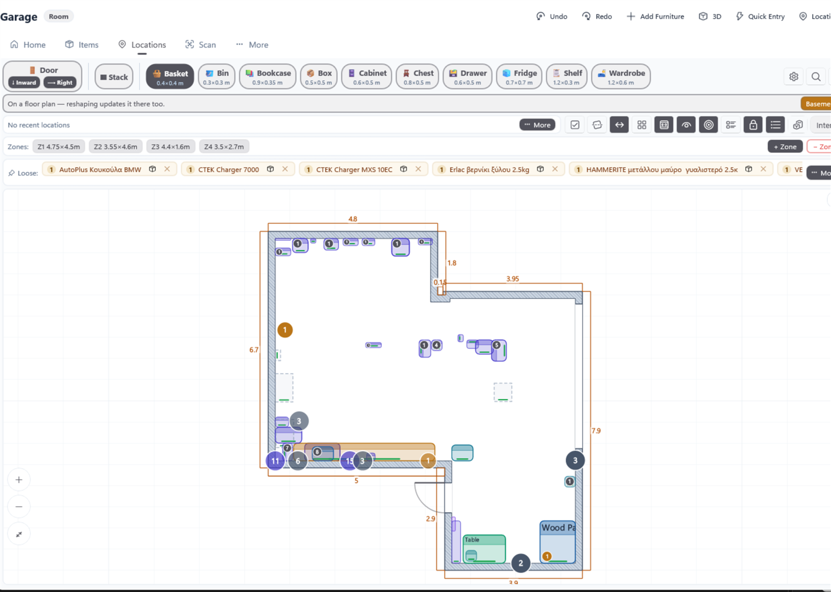Remove CTEK Charger 7000 loose item
Viewport: 831px width, 592px height.
tap(285, 169)
